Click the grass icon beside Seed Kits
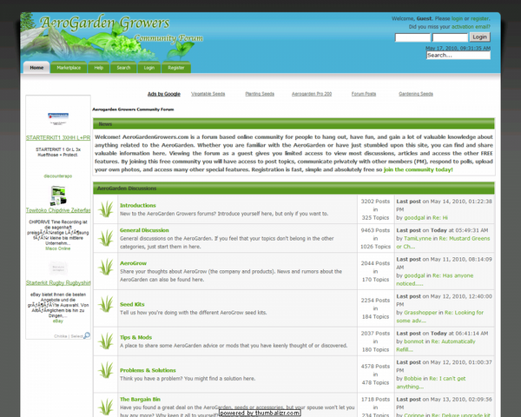The width and height of the screenshot is (521, 417). (106, 304)
